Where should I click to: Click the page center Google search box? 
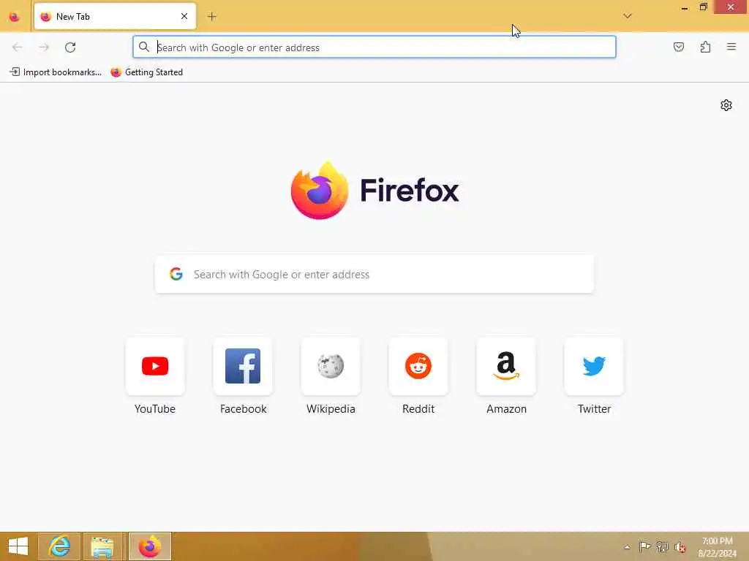tap(374, 275)
